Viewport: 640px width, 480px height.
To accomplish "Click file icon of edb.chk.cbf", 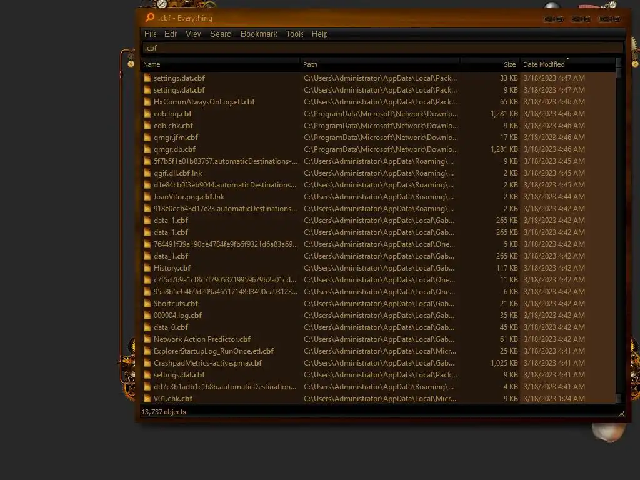I will click(x=147, y=125).
